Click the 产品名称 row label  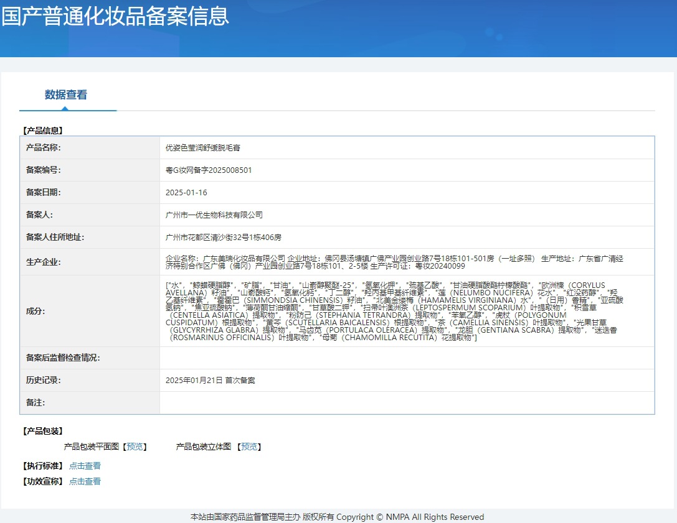43,148
